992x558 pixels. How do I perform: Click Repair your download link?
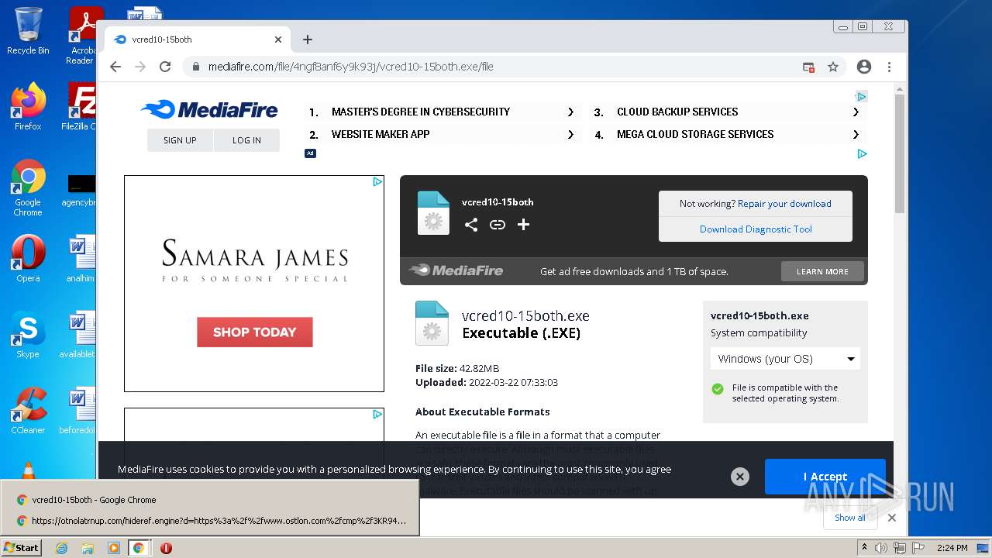pos(784,204)
